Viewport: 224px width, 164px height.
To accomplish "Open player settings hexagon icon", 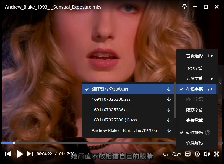I will point(197,154).
